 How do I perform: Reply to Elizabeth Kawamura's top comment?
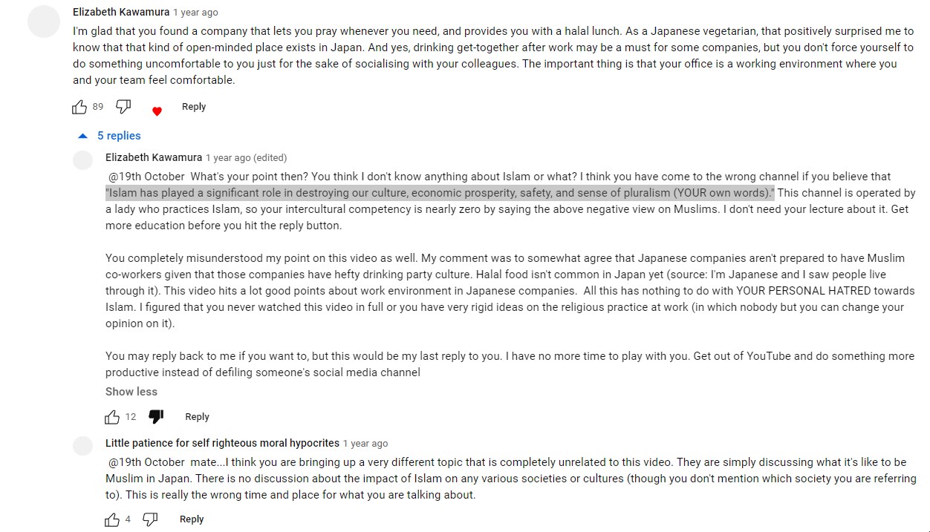pyautogui.click(x=194, y=107)
